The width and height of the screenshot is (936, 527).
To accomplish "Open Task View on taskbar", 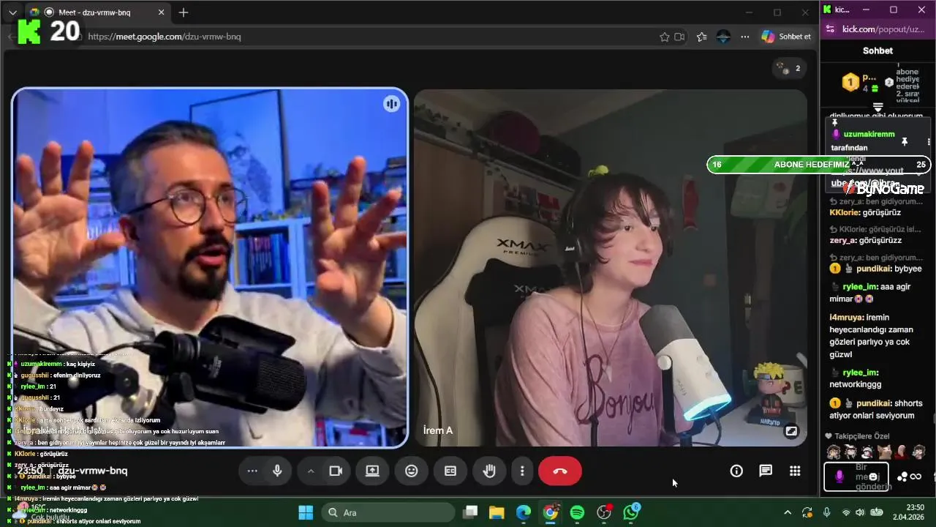I will [x=470, y=512].
